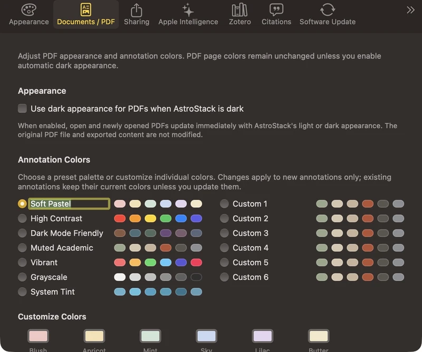
Task: Click green swatch in Vibrant row
Action: point(150,262)
